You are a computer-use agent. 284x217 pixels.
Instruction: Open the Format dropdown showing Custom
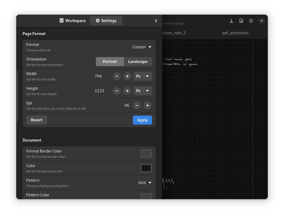tap(142, 47)
